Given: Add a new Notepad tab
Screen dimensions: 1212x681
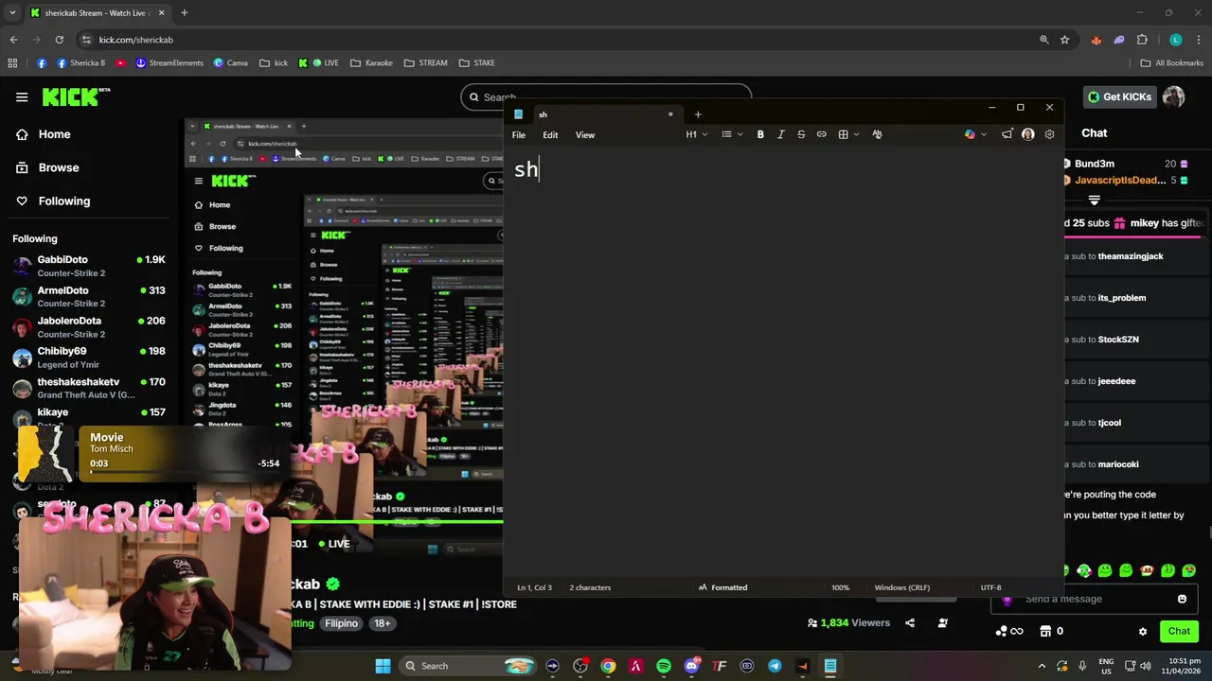Looking at the screenshot, I should 698,114.
